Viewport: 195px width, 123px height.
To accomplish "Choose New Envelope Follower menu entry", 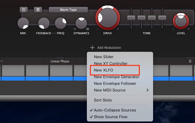I will coord(115,84).
